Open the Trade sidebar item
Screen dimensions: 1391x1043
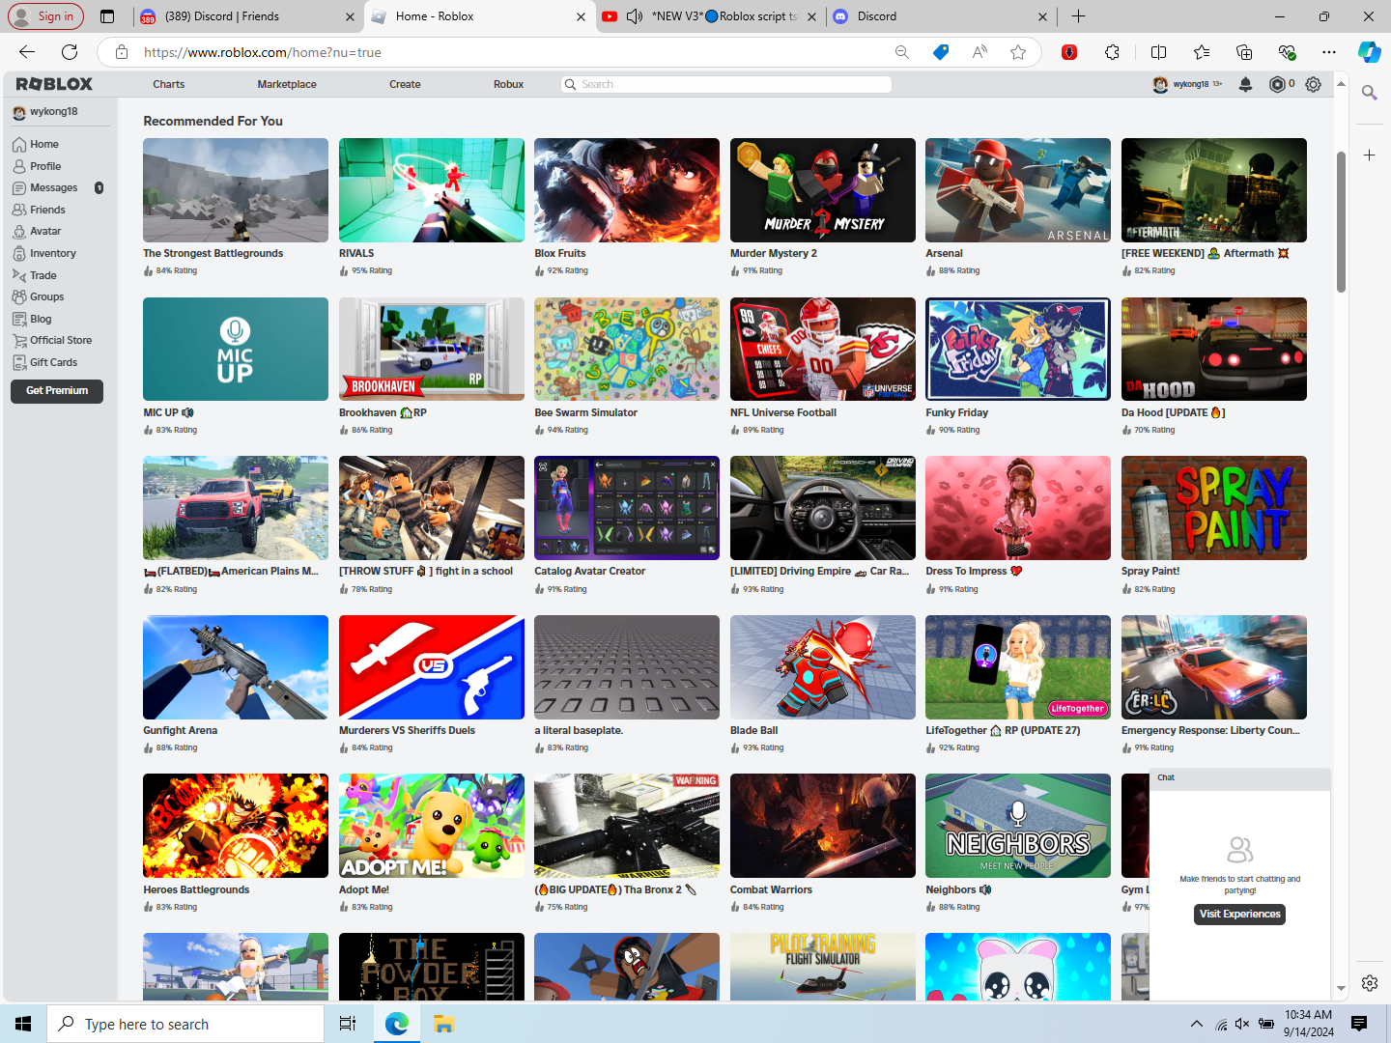tap(35, 275)
